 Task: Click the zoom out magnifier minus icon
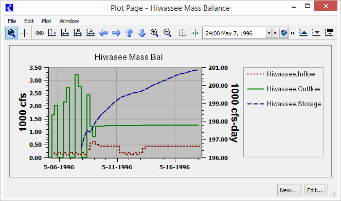[167, 33]
